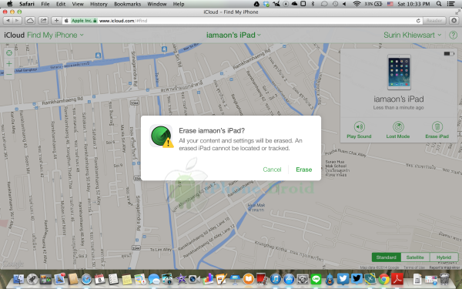462x289 pixels.
Task: Zoom out with the map minus icon
Action: pos(9,74)
